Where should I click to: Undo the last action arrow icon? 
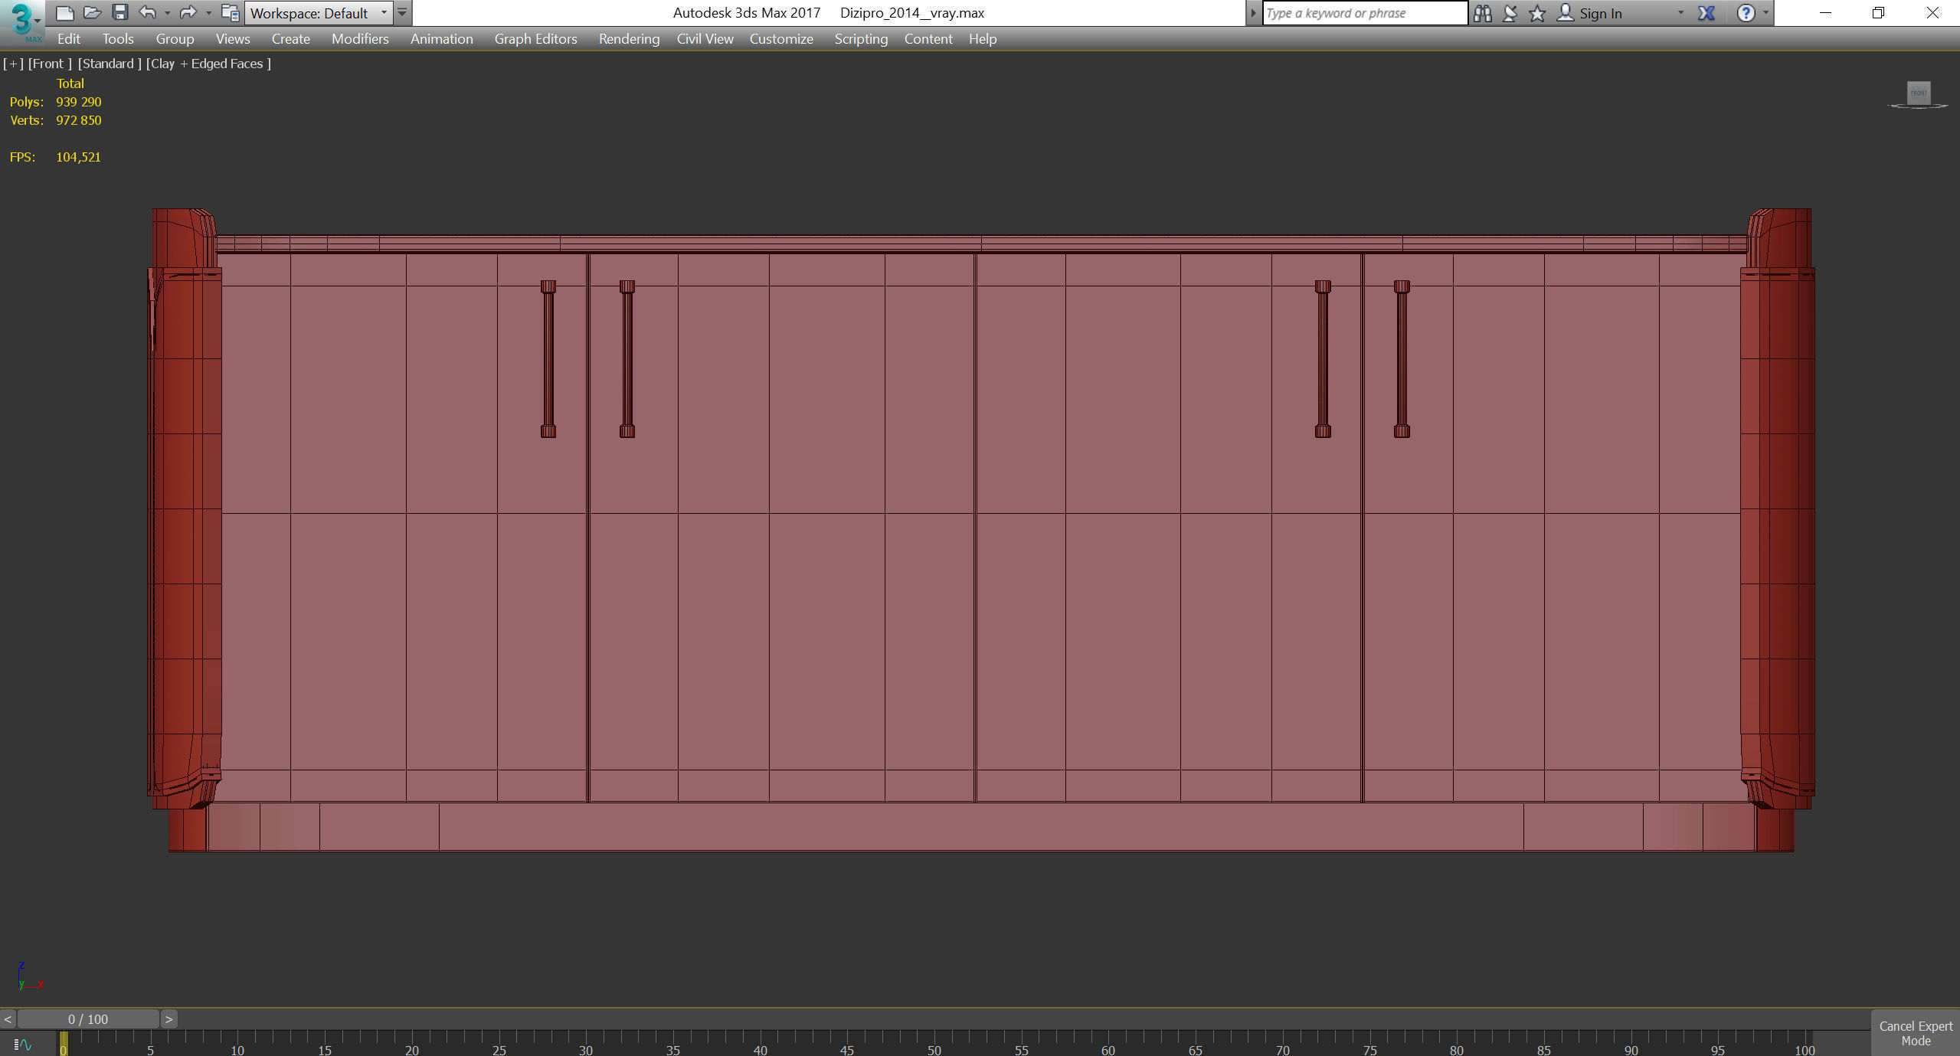147,12
